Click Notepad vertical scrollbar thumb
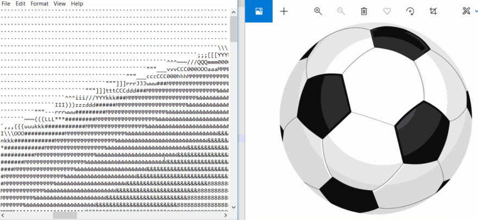 (x=234, y=29)
